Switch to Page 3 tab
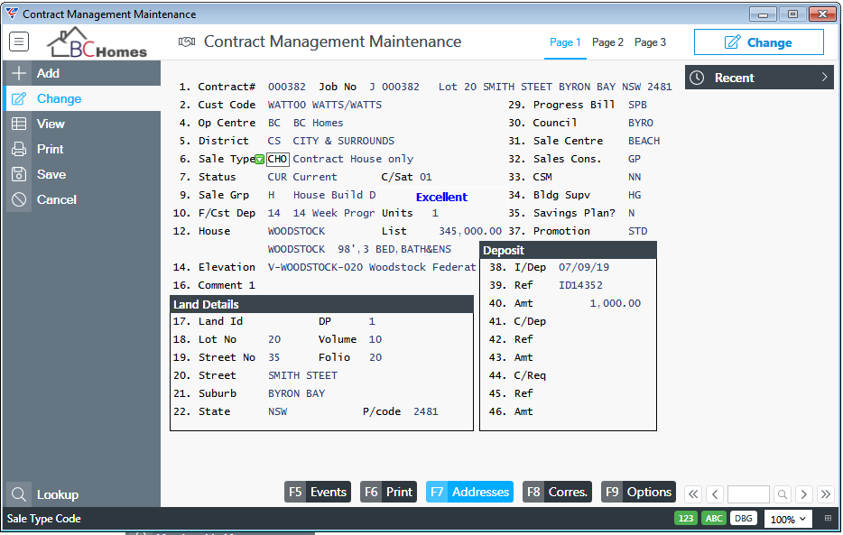The width and height of the screenshot is (843, 535). 650,42
